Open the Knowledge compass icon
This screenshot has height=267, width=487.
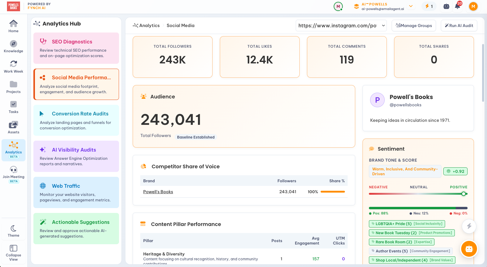tap(13, 46)
